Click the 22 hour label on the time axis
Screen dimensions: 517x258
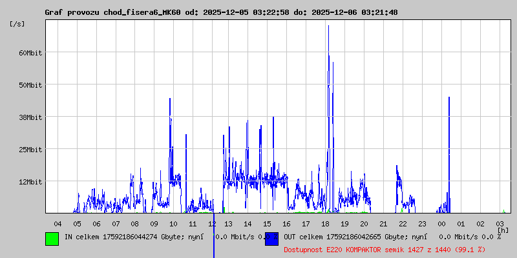(x=403, y=223)
